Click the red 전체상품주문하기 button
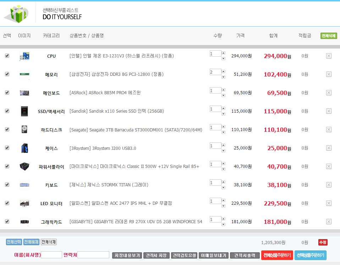Screen dimensions: 340x265 tap(277, 255)
